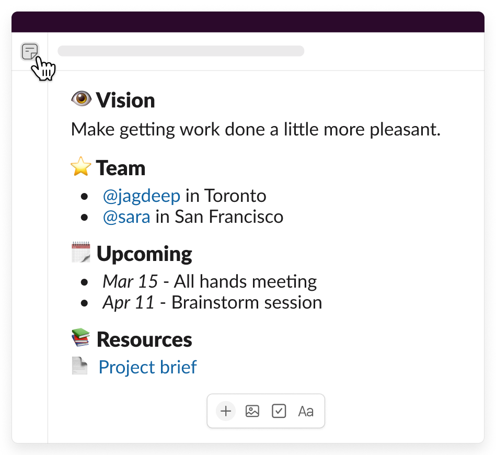Click the calendar emoji beside Upcoming

[81, 253]
